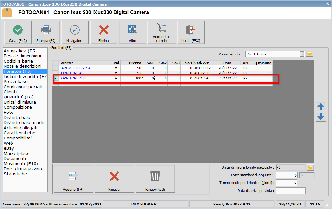Open Articoli collegati section

click(x=21, y=128)
